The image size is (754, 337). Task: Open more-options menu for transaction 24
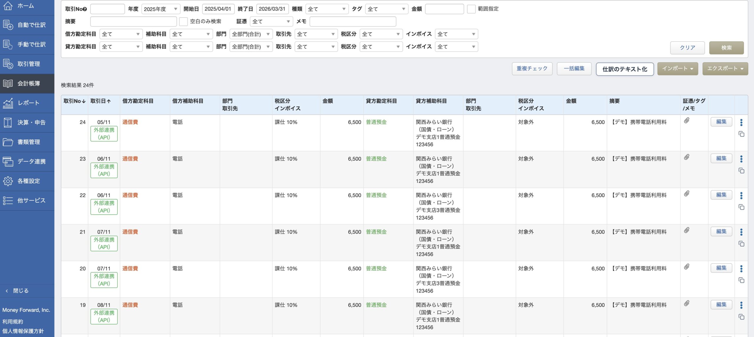[741, 122]
